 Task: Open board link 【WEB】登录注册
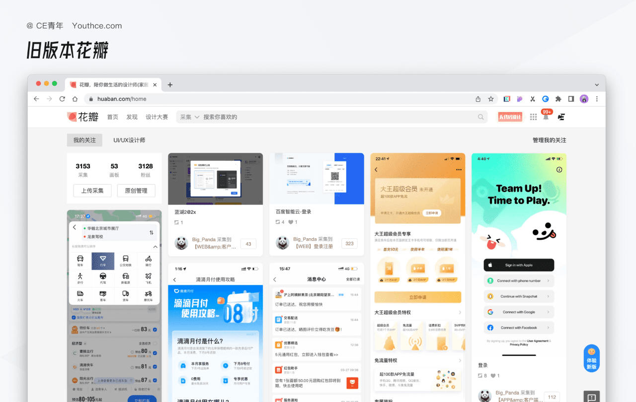(x=314, y=246)
